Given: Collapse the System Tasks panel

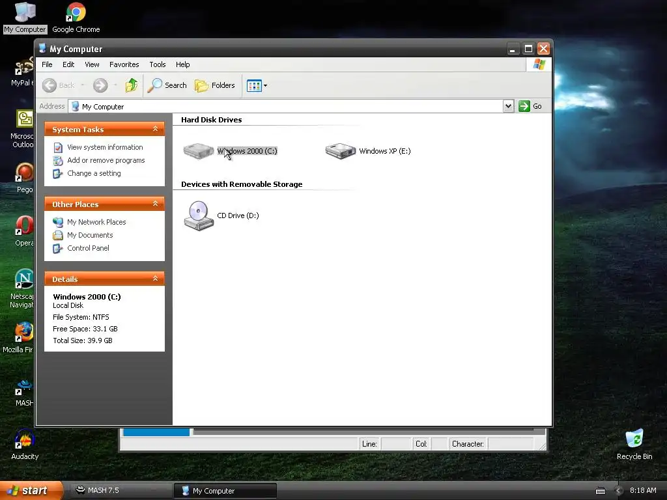Looking at the screenshot, I should click(155, 129).
